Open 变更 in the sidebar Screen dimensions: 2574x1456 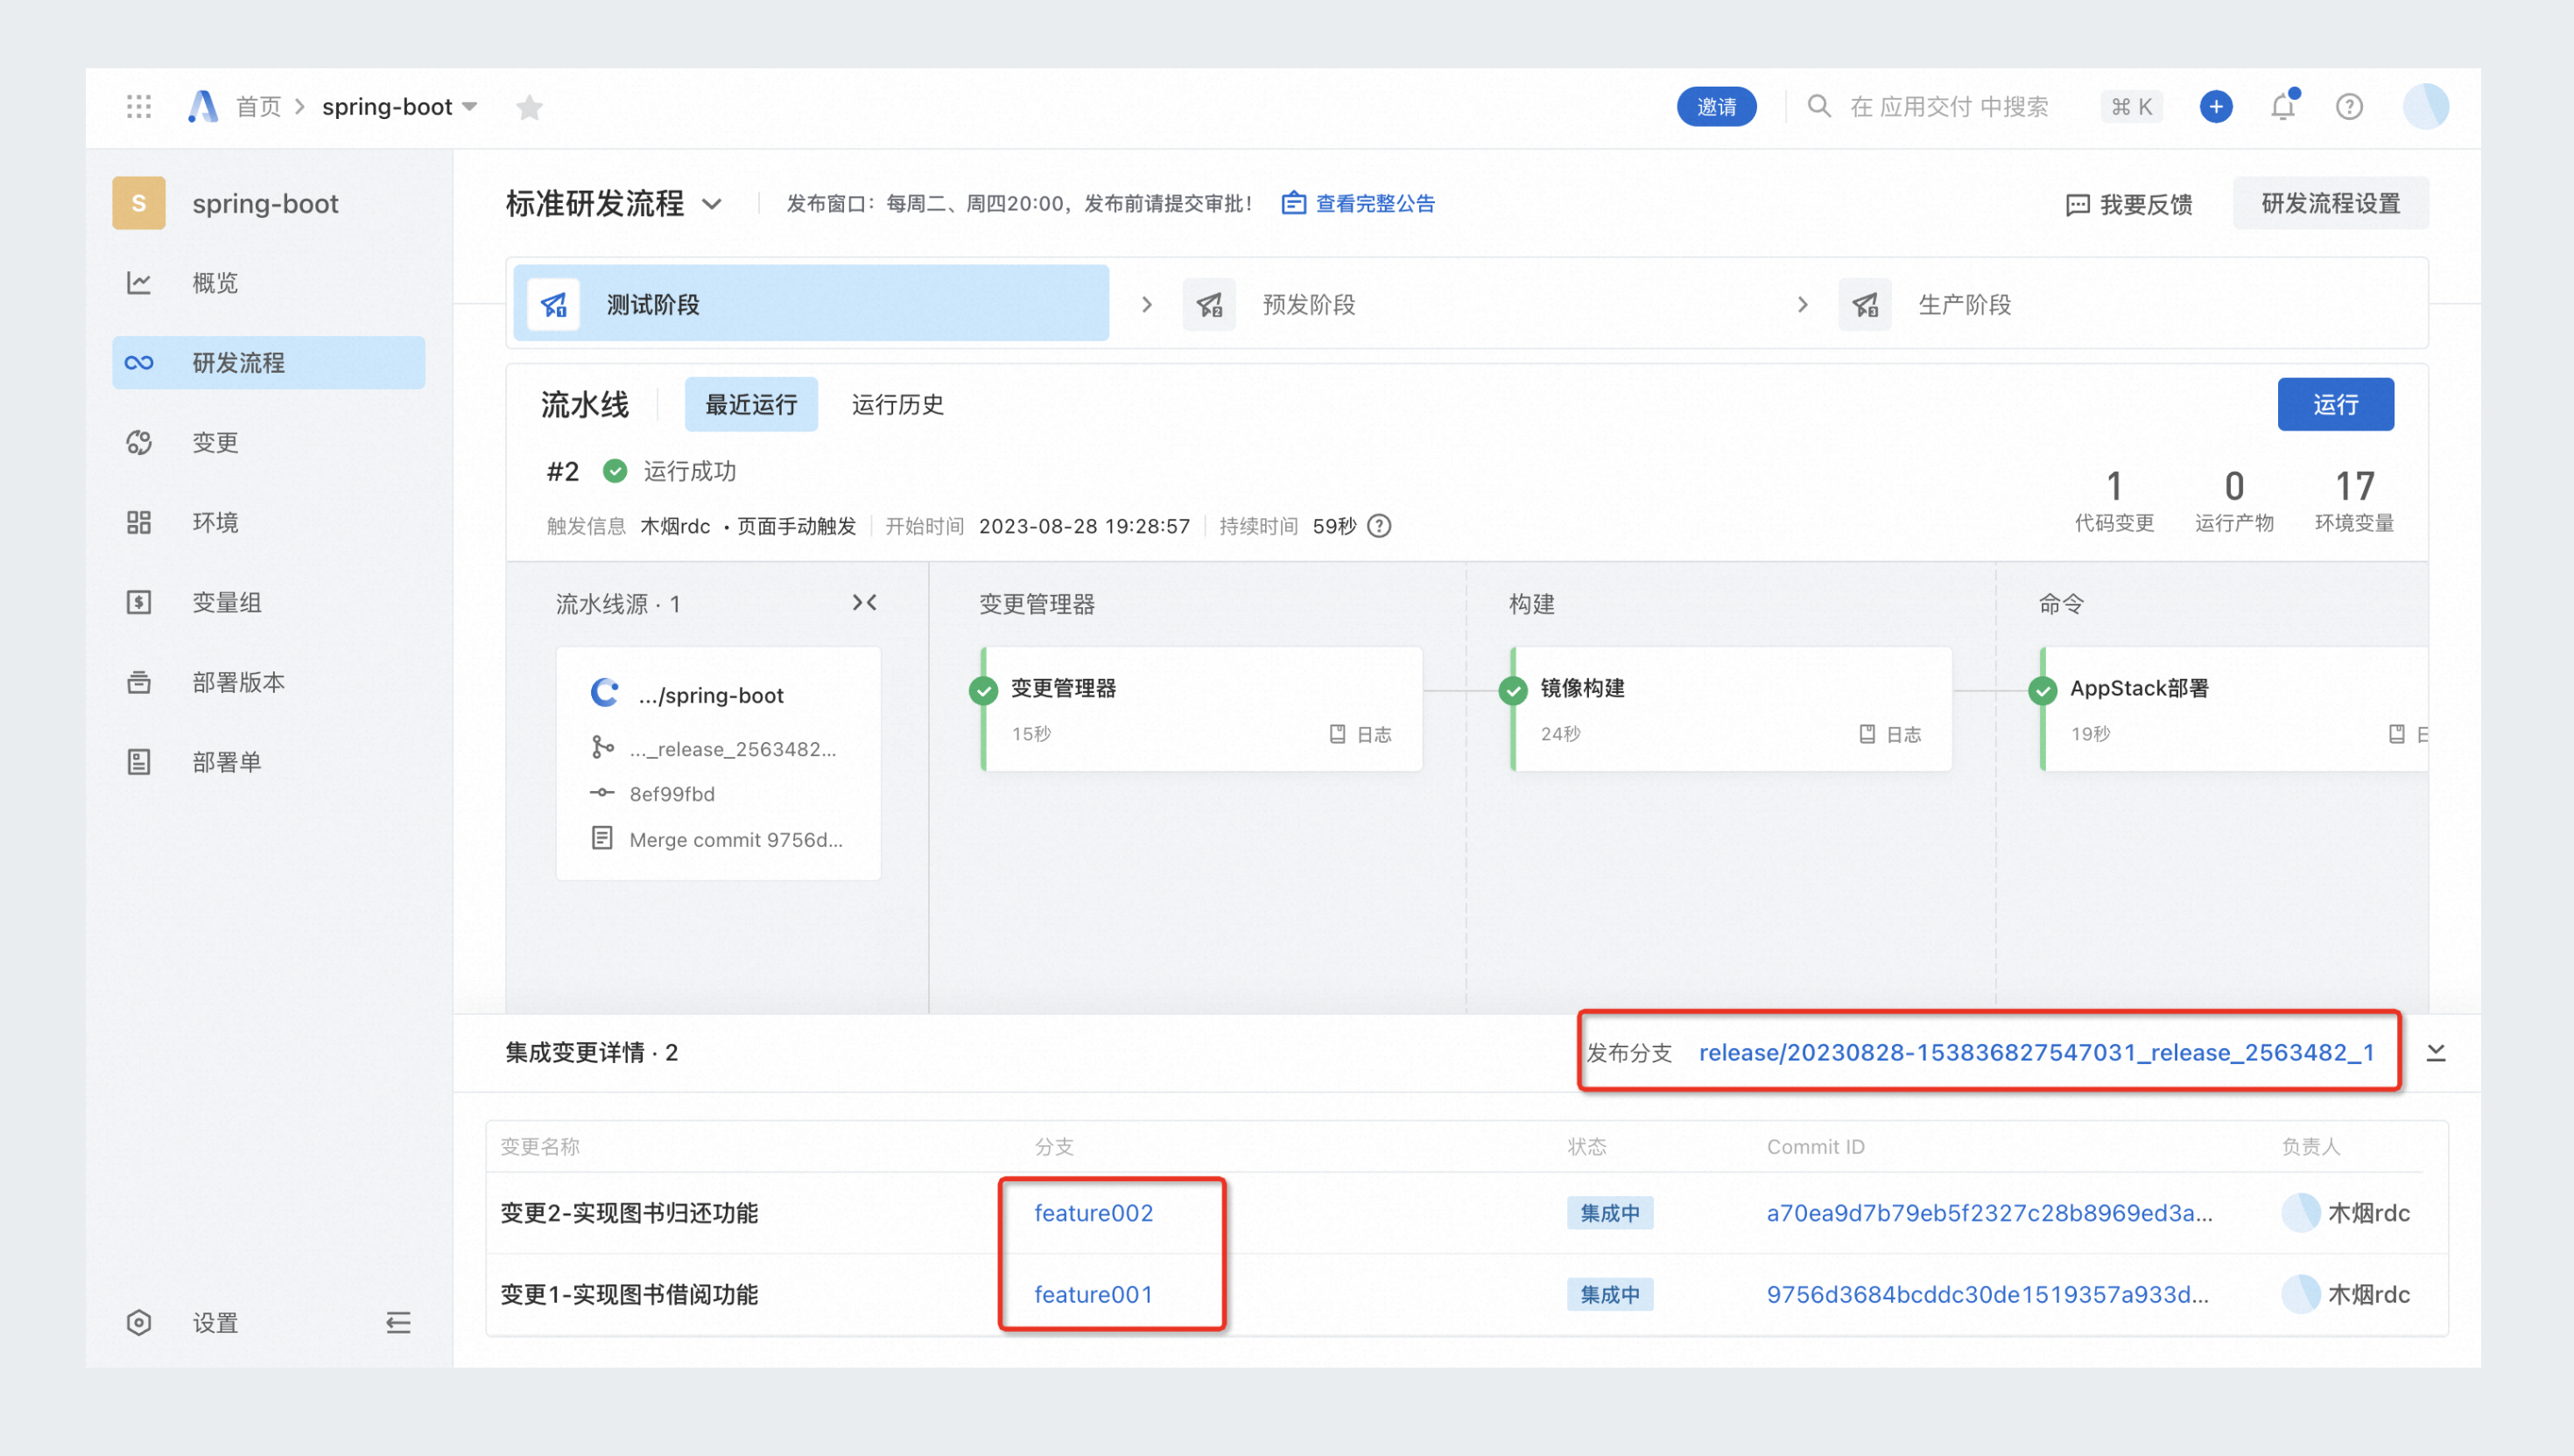tap(268, 442)
